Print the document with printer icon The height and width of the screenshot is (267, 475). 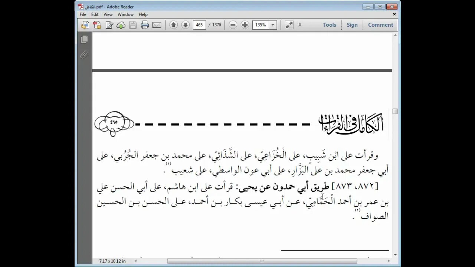[x=145, y=25]
